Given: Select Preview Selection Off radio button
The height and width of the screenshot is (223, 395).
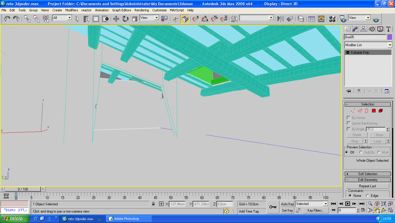Looking at the screenshot, I should coord(346,152).
